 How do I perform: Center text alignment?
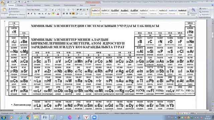67,14
